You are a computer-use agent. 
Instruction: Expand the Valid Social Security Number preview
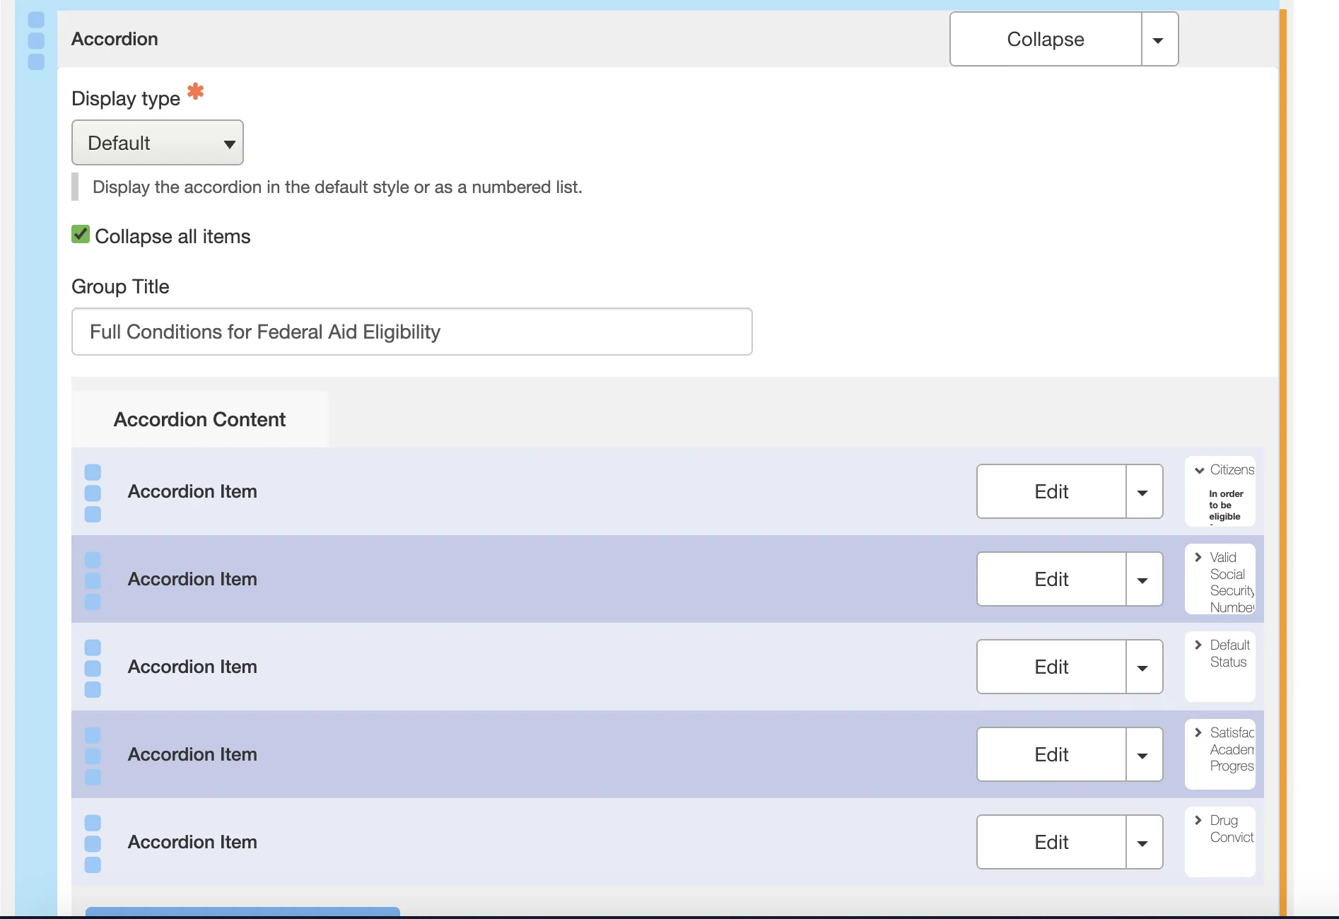click(1198, 557)
